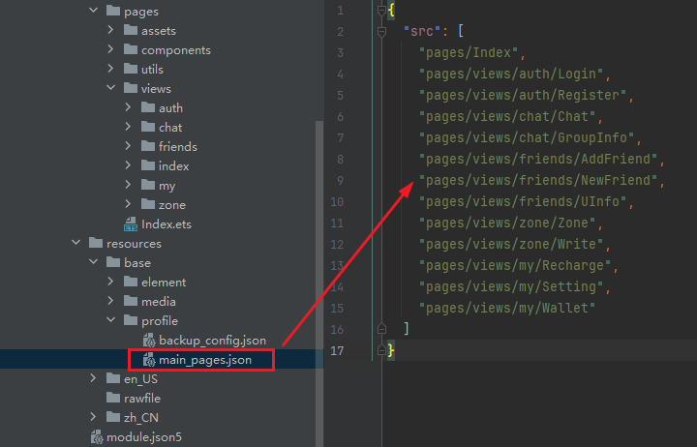
Task: Click the module.json5 file icon
Action: point(97,436)
